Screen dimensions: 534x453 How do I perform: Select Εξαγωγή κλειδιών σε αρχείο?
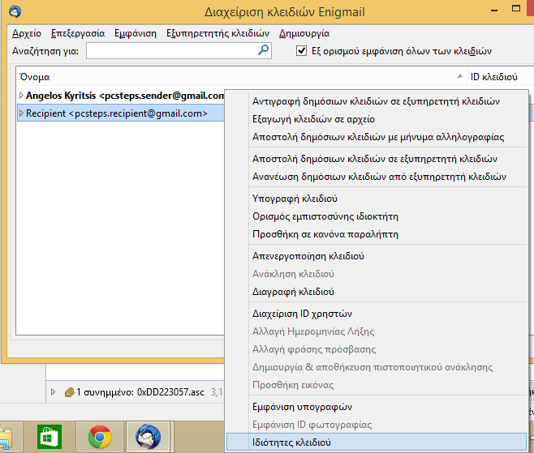click(x=377, y=119)
